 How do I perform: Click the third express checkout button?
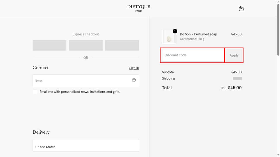122,45
